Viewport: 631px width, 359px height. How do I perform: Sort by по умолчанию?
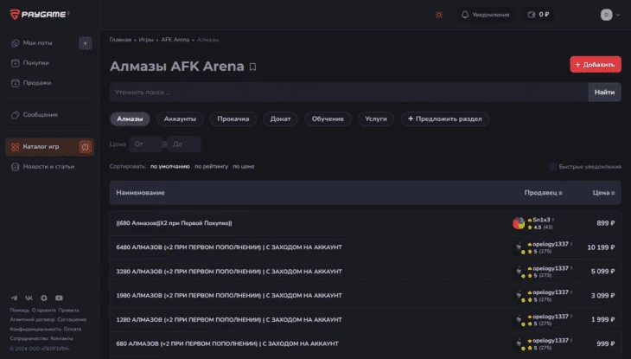(169, 166)
